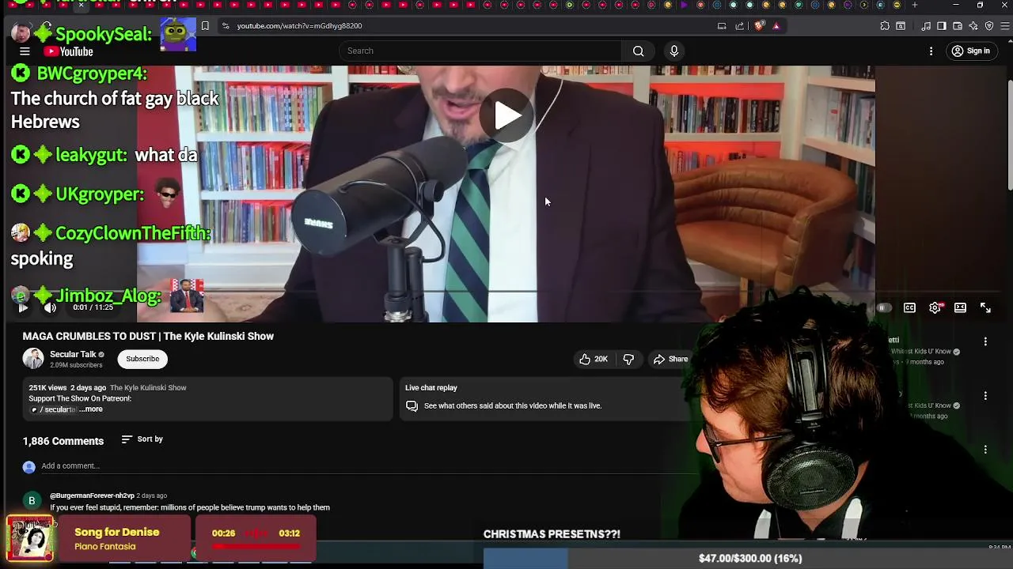Go to YouTube home via logo
Screen dimensions: 1013x569
click(x=69, y=51)
